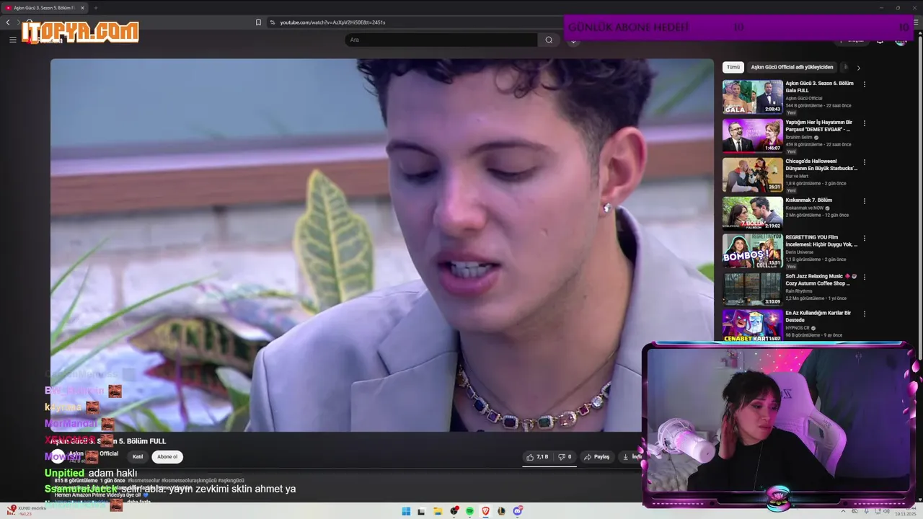Screen dimensions: 923x519
Task: Open the Windows Start menu
Action: (x=406, y=511)
